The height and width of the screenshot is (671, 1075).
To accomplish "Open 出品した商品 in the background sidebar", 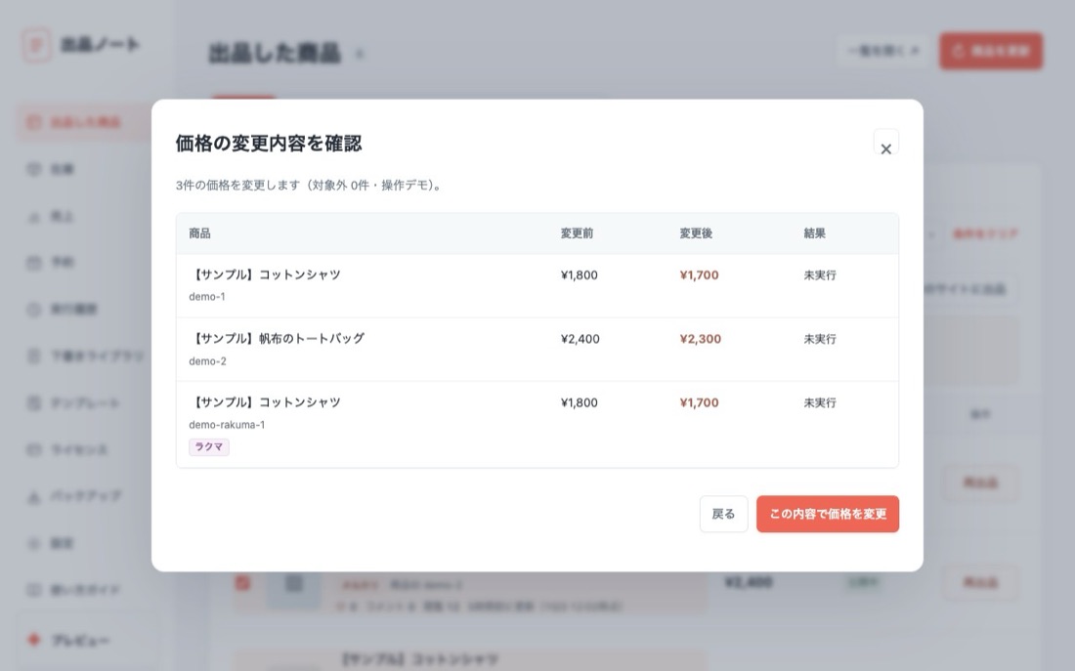I will point(85,123).
